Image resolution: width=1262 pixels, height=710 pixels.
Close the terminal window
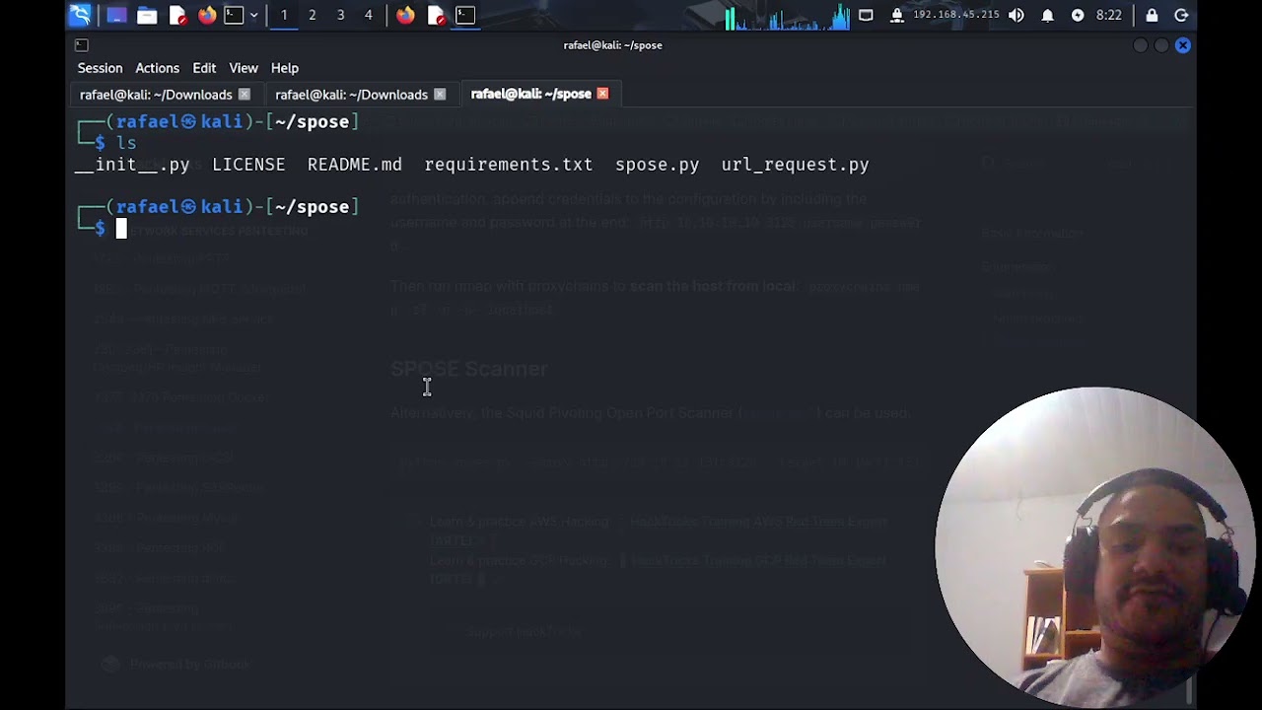[1183, 45]
